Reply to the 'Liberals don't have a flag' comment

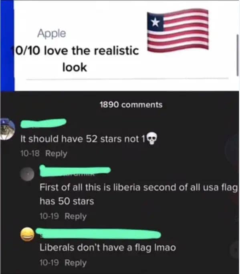[76, 263]
